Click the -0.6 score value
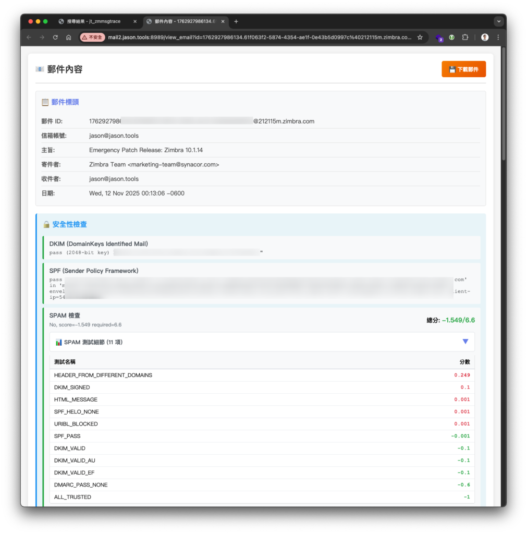527x534 pixels. [464, 485]
